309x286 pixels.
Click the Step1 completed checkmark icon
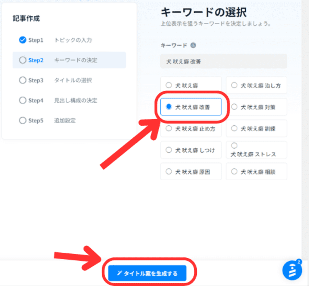pyautogui.click(x=22, y=40)
